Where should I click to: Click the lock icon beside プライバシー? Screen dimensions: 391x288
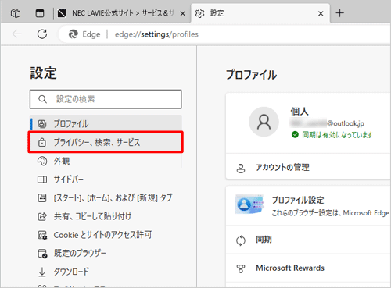[42, 142]
